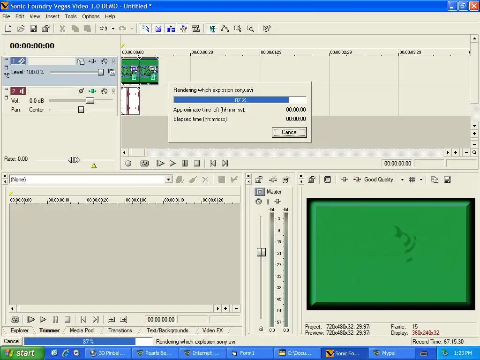The image size is (480, 360).
Task: Invert phase on audio track 2
Action: click(81, 91)
